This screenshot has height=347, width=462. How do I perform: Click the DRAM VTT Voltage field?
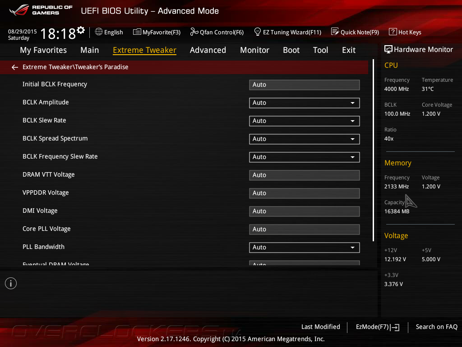(x=305, y=175)
